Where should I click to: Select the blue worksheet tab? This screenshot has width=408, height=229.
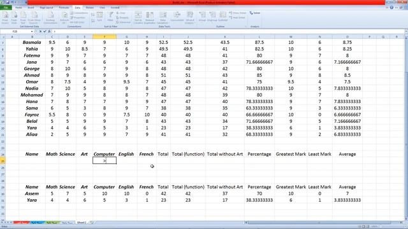[x=38, y=223]
